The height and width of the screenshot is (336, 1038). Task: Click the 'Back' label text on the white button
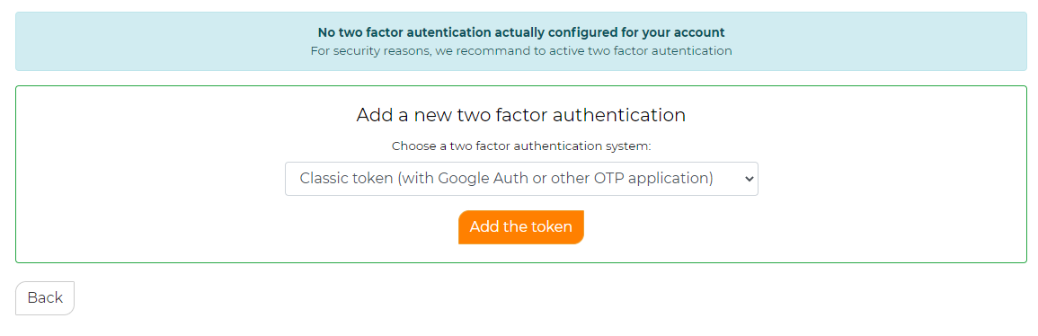45,297
